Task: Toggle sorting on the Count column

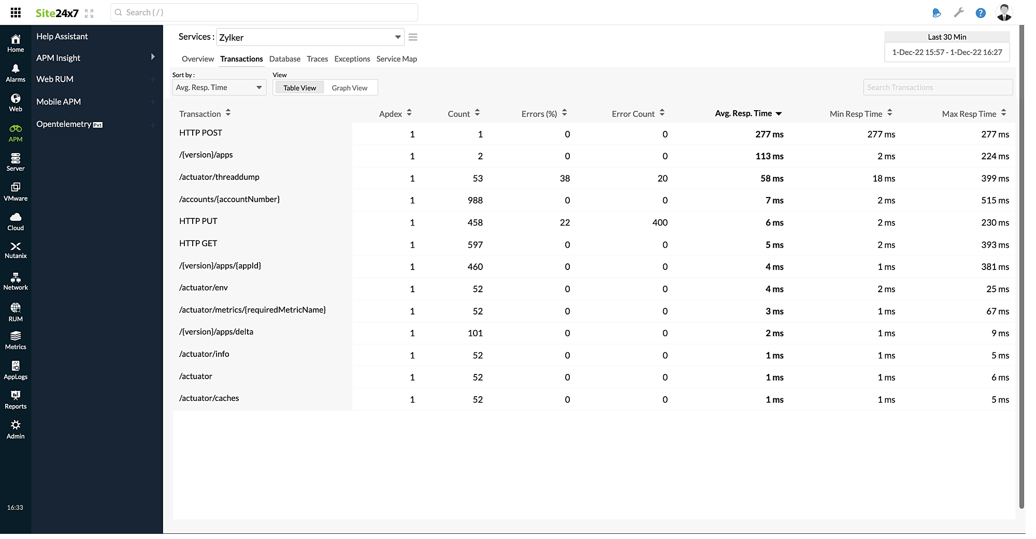Action: [x=478, y=113]
